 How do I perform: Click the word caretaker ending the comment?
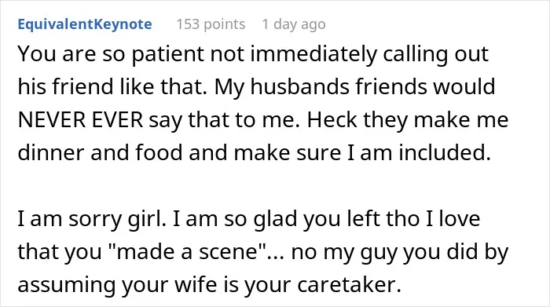pyautogui.click(x=349, y=285)
